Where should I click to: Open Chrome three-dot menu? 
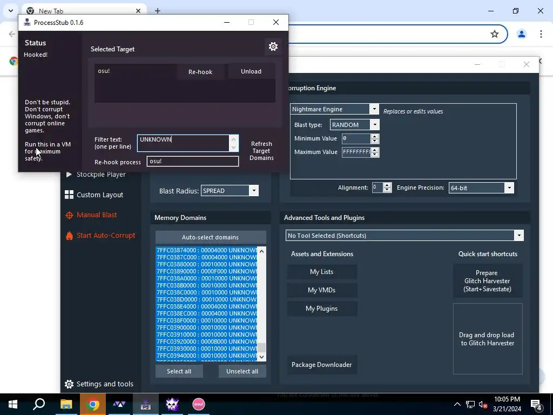pos(541,34)
